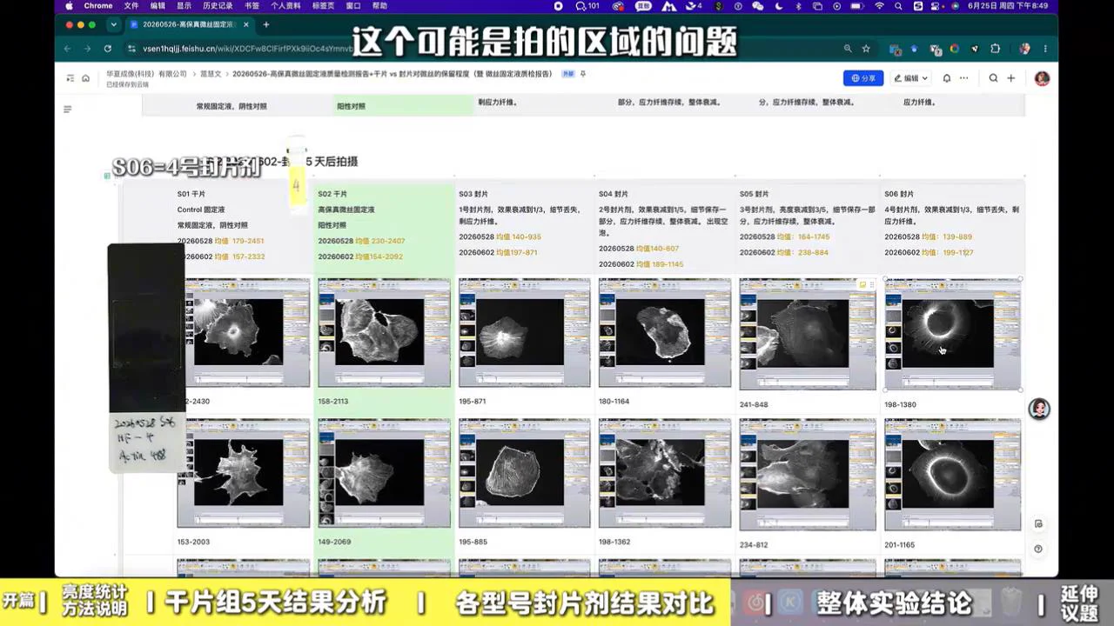Click breadcrumb 范慧文
The height and width of the screenshot is (626, 1114).
210,75
